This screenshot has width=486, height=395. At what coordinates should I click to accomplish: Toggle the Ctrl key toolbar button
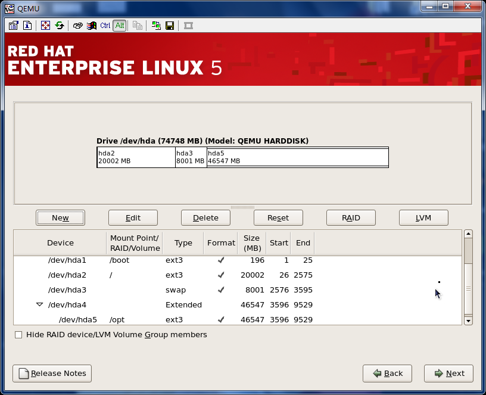pyautogui.click(x=105, y=26)
